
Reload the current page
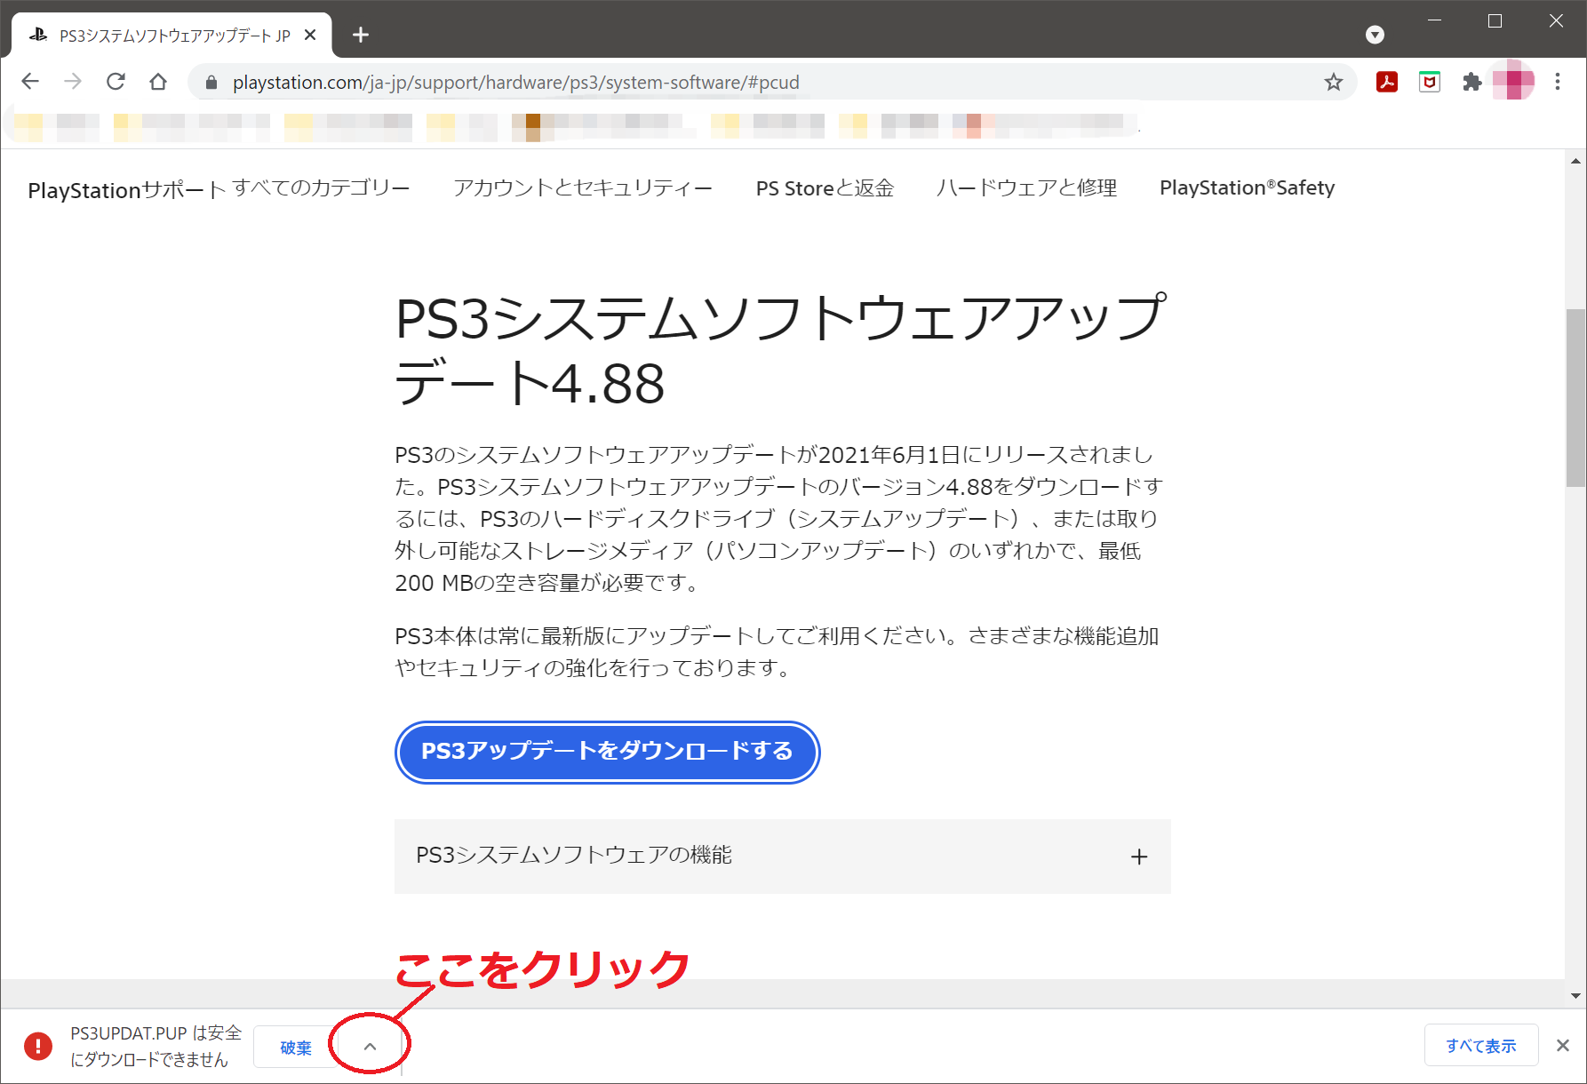(x=116, y=82)
